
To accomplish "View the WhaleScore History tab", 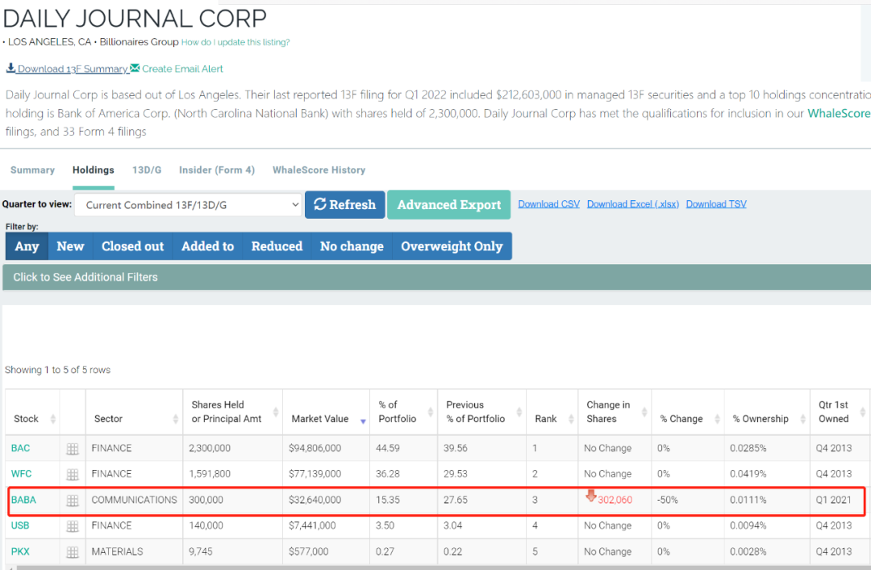I will pyautogui.click(x=319, y=170).
